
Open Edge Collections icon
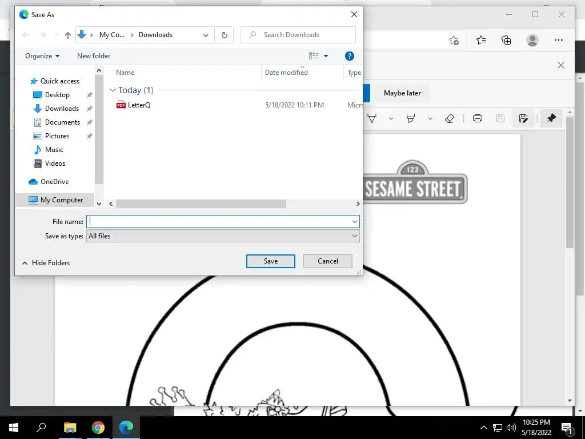(506, 40)
